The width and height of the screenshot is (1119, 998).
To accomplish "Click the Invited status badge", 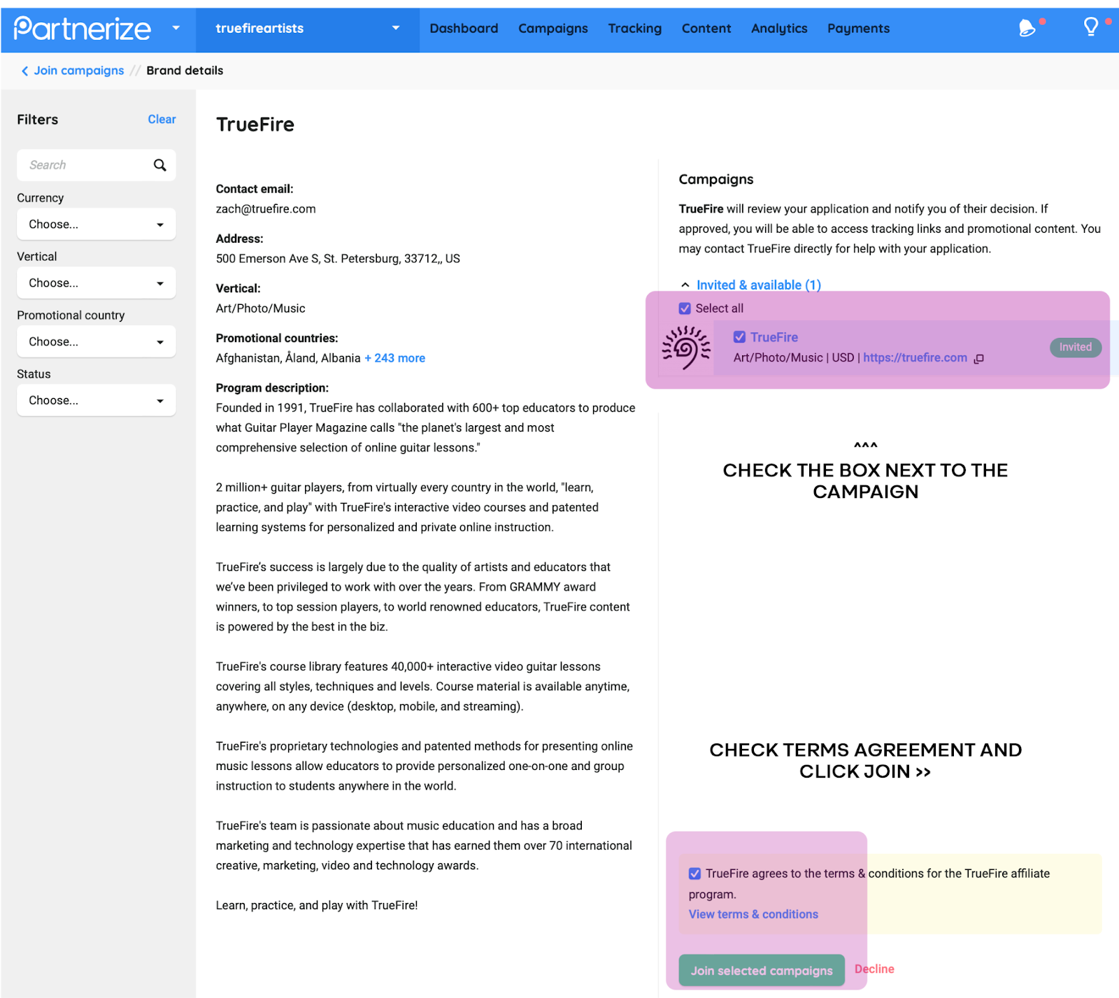I will (1075, 348).
